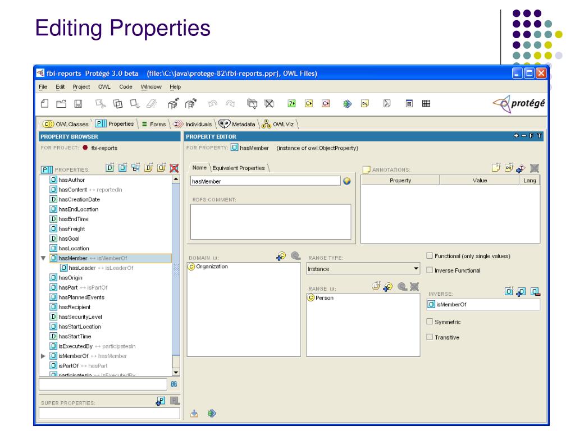575x431 pixels.
Task: Click into the RDFS:COMMENT text area
Action: (x=271, y=221)
